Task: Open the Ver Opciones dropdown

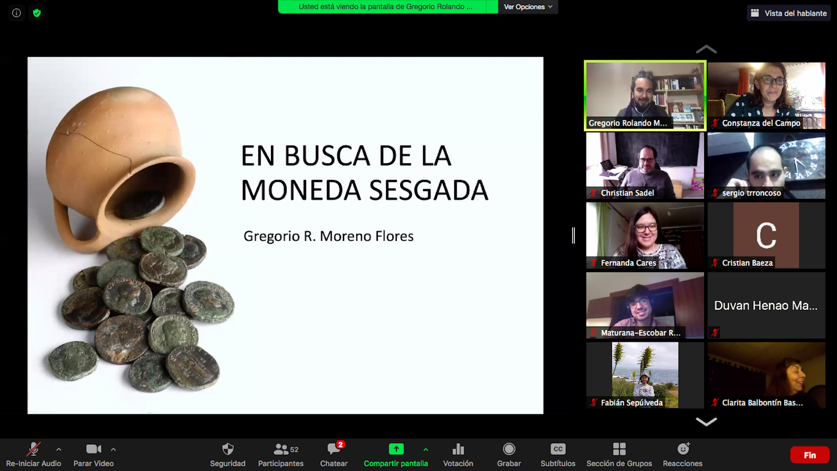Action: pos(528,7)
